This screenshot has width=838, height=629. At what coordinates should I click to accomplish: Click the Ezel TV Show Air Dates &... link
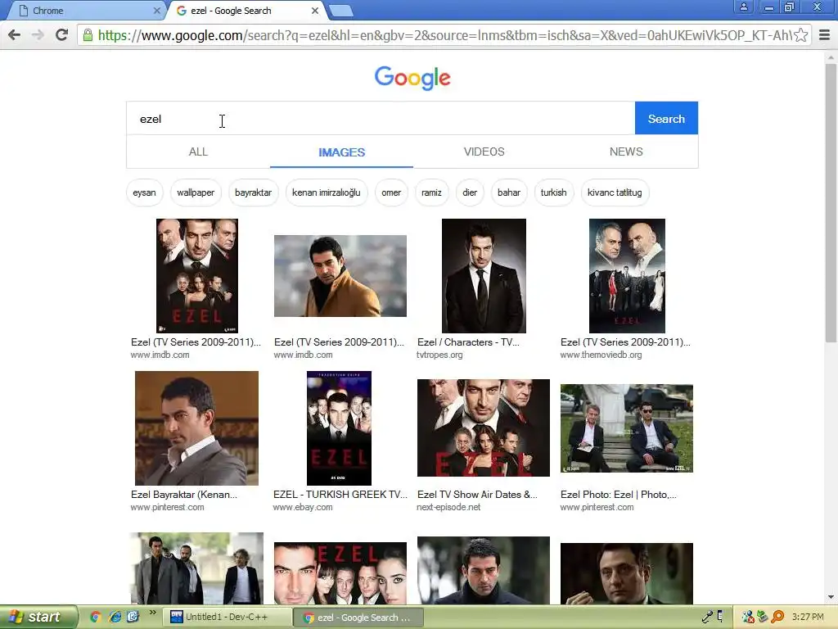coord(477,495)
